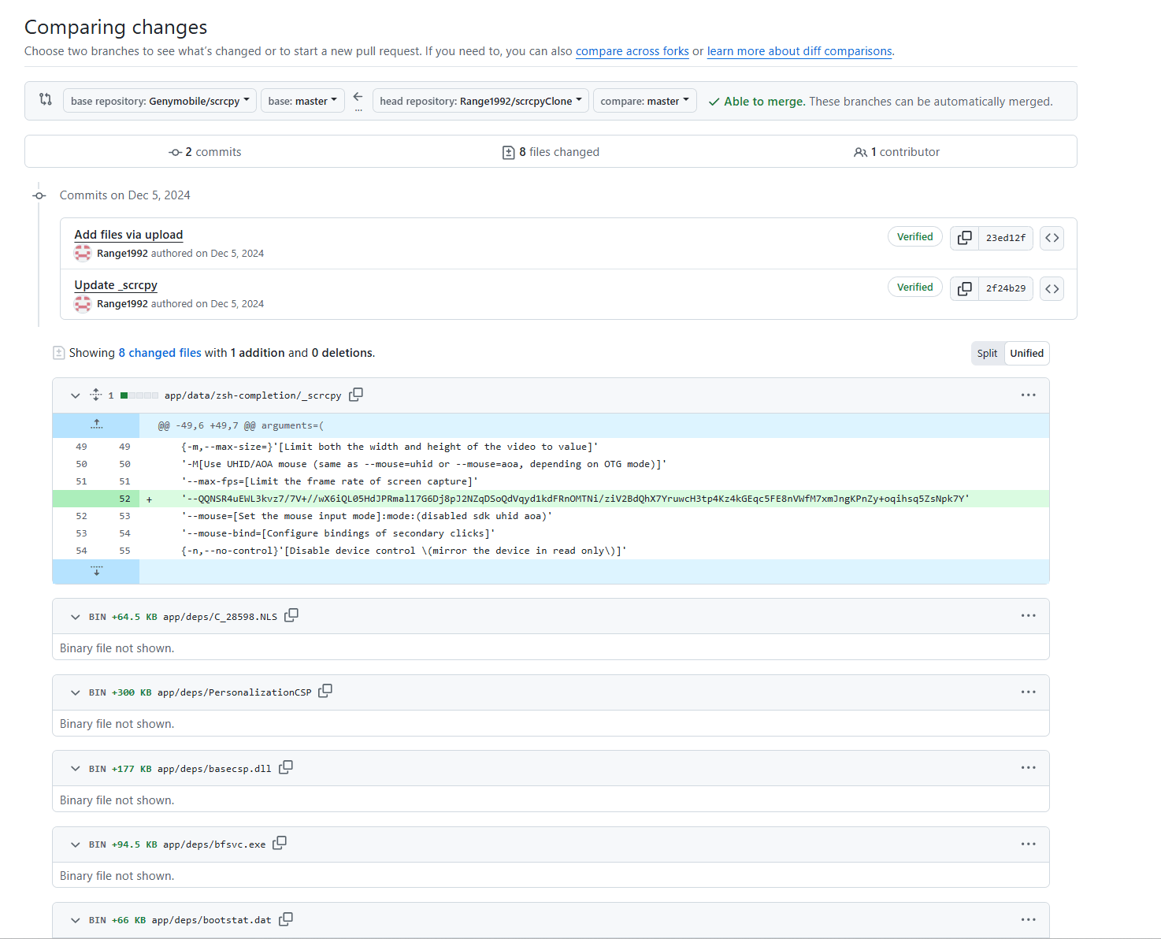Swap base and head with arrow icon
Viewport: 1161px width, 939px height.
pyautogui.click(x=358, y=97)
